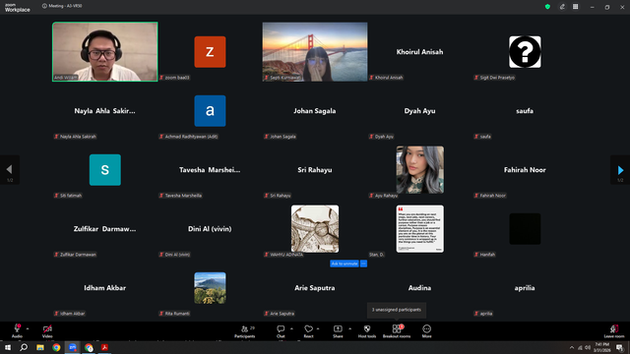Select the Khoirul Anisah participant name
This screenshot has height=354, width=630.
pos(419,52)
